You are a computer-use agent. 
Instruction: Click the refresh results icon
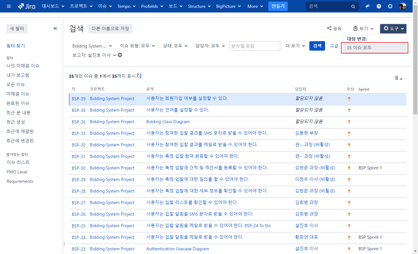[139, 76]
